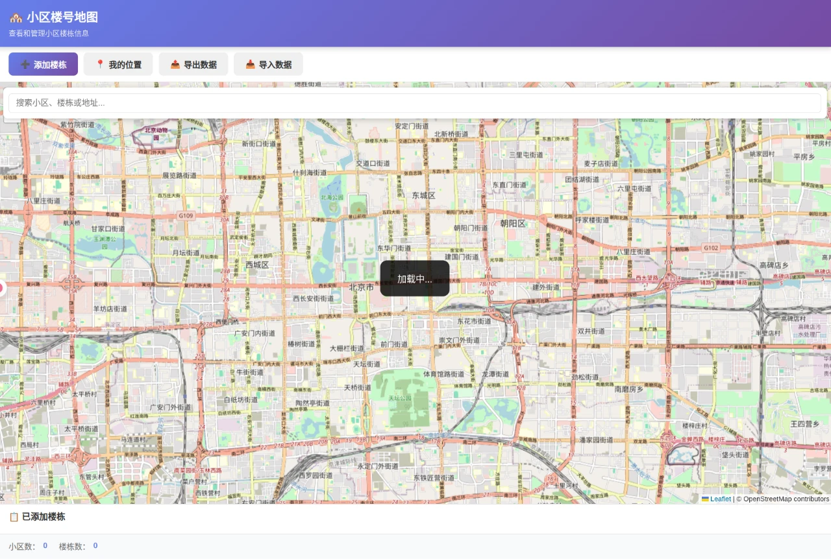Click the Ukraine flag icon beside Leaflet
Screen dimensions: 831x559
705,499
